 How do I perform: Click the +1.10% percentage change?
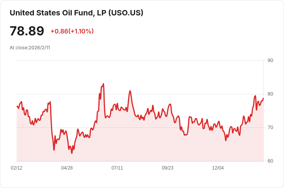coord(81,31)
